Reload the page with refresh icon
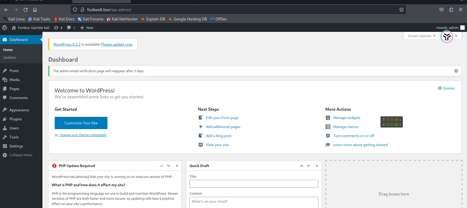This screenshot has width=467, height=208. pyautogui.click(x=25, y=10)
